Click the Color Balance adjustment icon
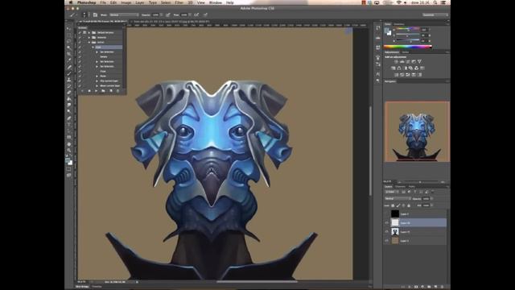This screenshot has height=290, width=515. [x=399, y=68]
